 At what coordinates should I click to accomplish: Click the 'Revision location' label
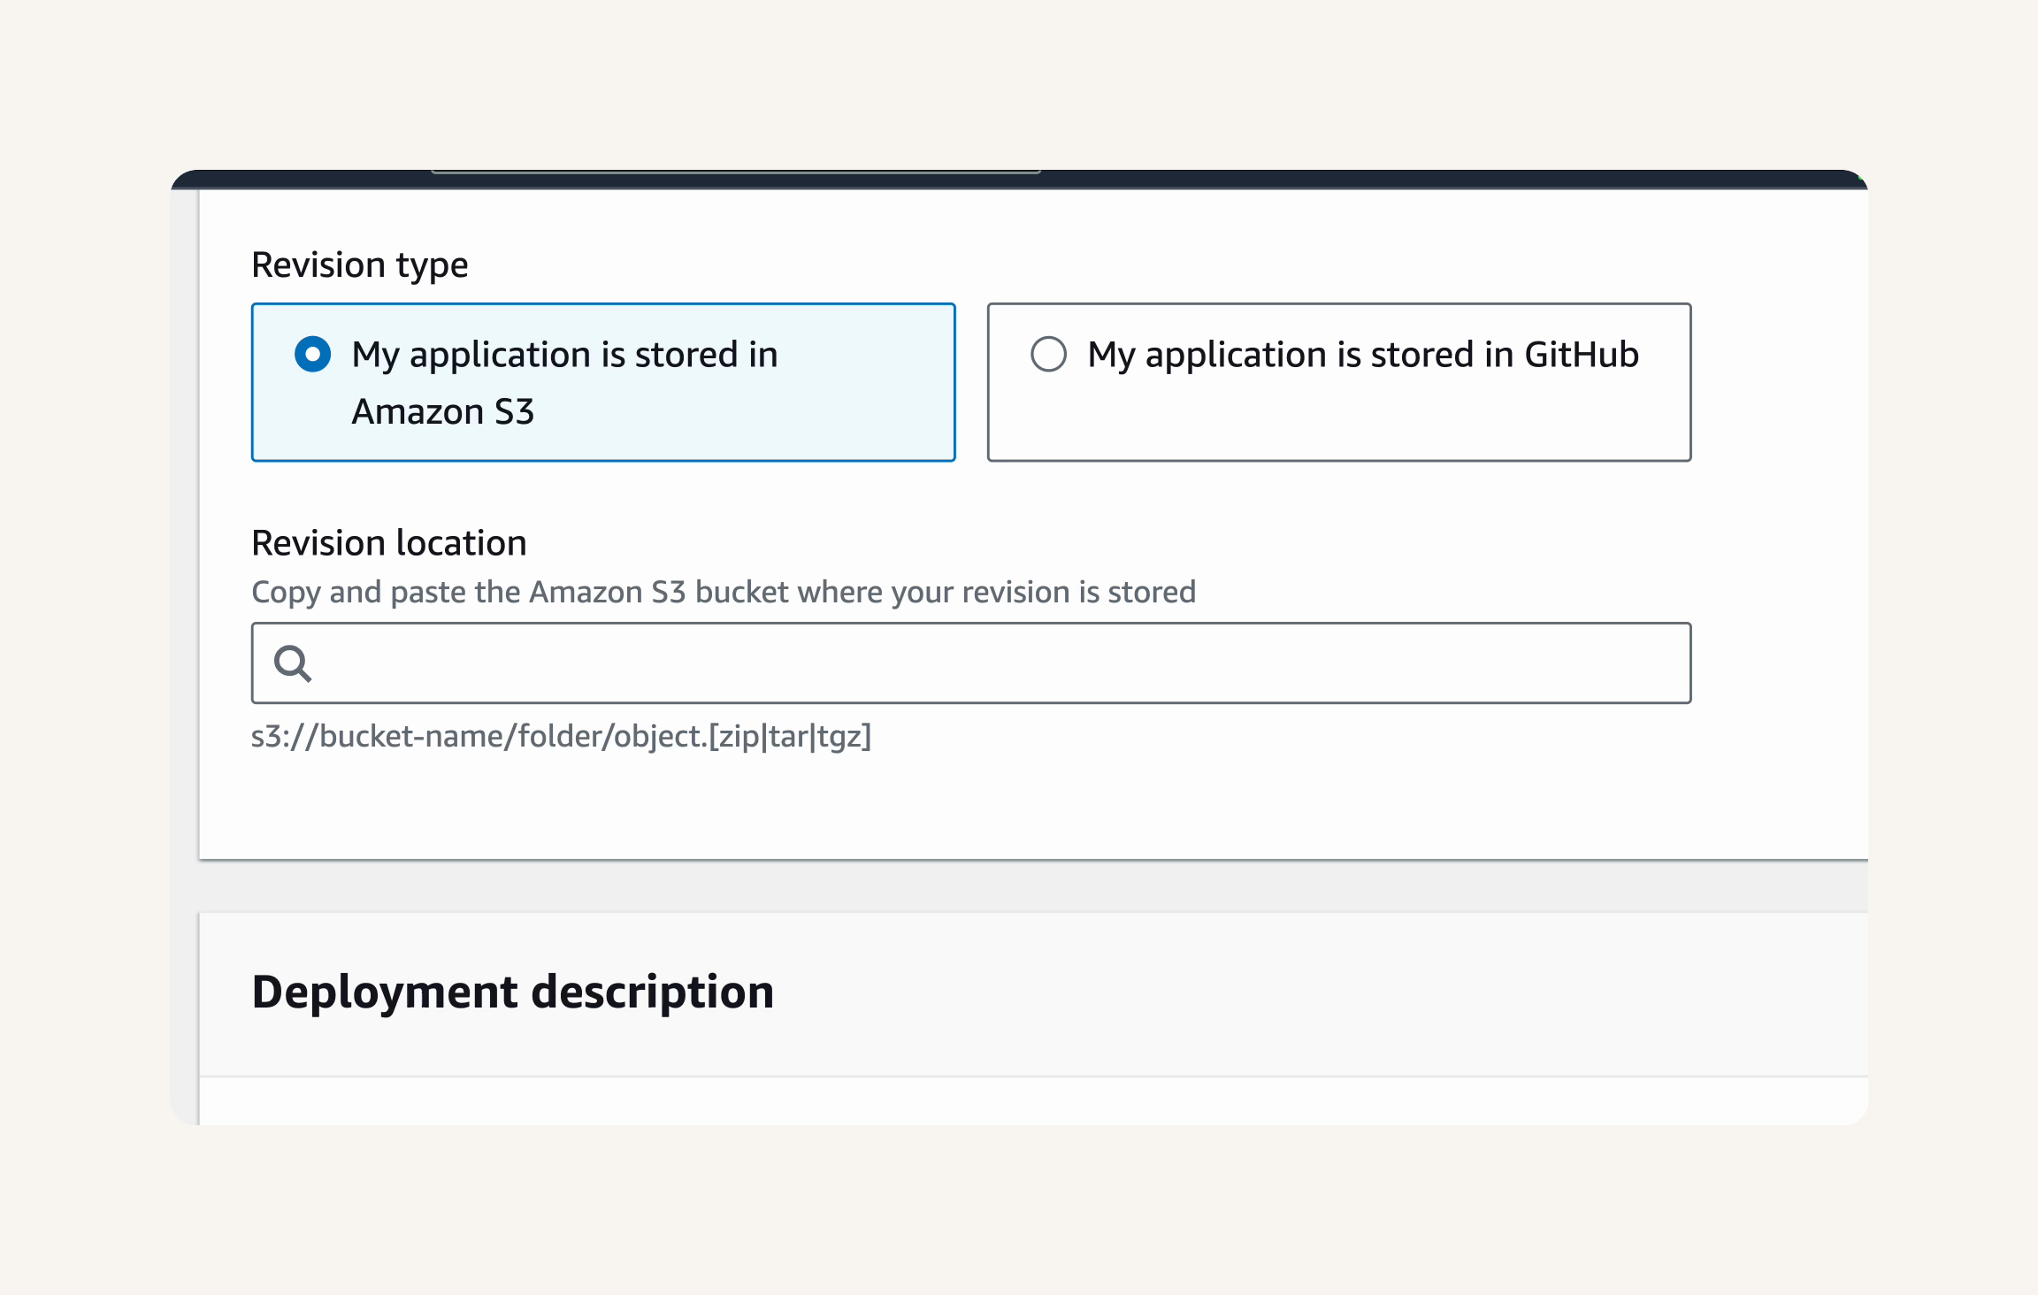(389, 543)
